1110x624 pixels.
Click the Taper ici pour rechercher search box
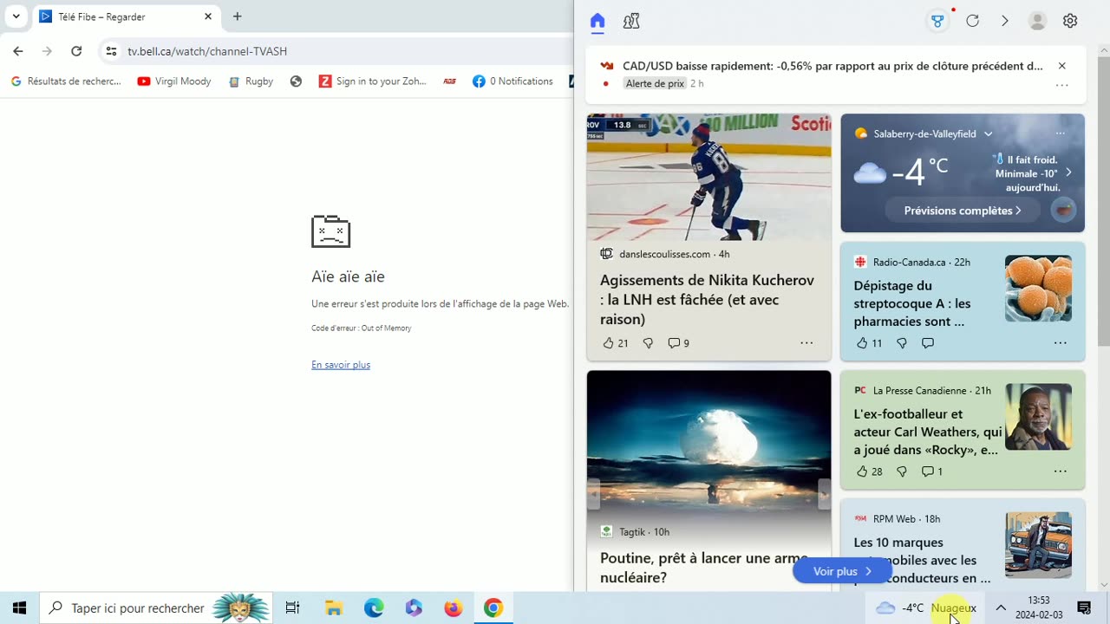tap(156, 608)
